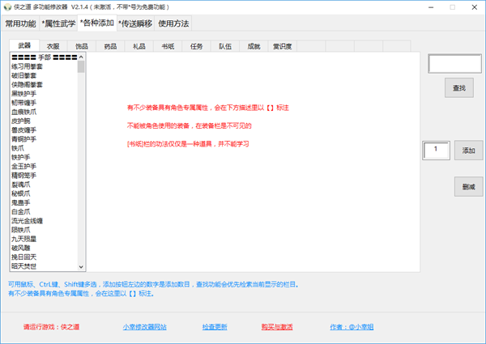Select the 衣服 sub-tab
486x344 pixels.
coord(53,46)
